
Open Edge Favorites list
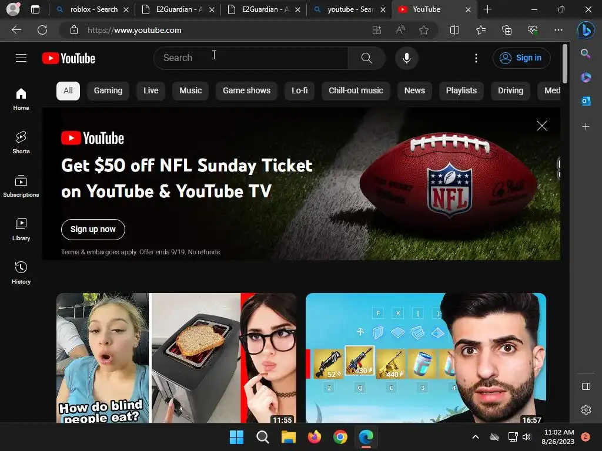[481, 30]
